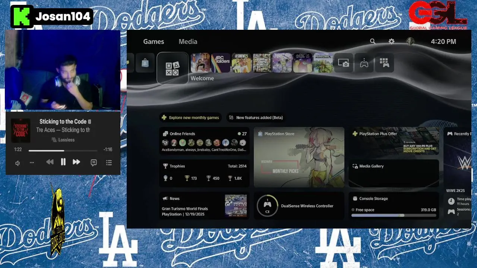Click the 319.0 GB free space value
The width and height of the screenshot is (477, 268).
point(429,210)
